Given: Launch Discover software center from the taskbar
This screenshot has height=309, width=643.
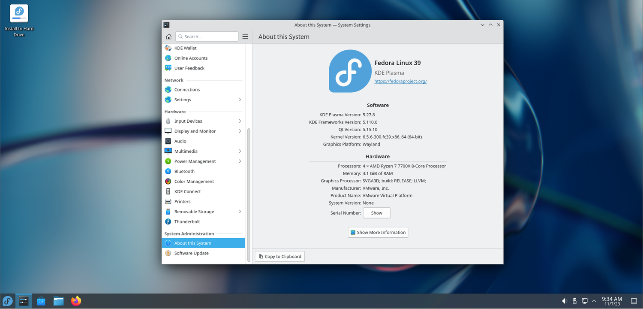Looking at the screenshot, I should [41, 301].
